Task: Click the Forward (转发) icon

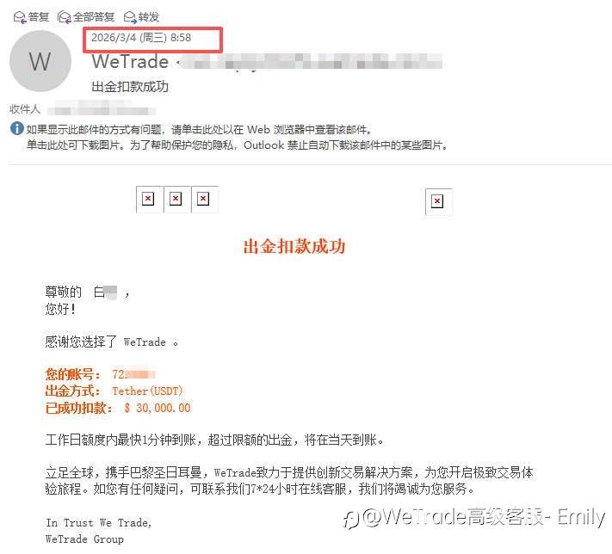Action: pyautogui.click(x=130, y=17)
